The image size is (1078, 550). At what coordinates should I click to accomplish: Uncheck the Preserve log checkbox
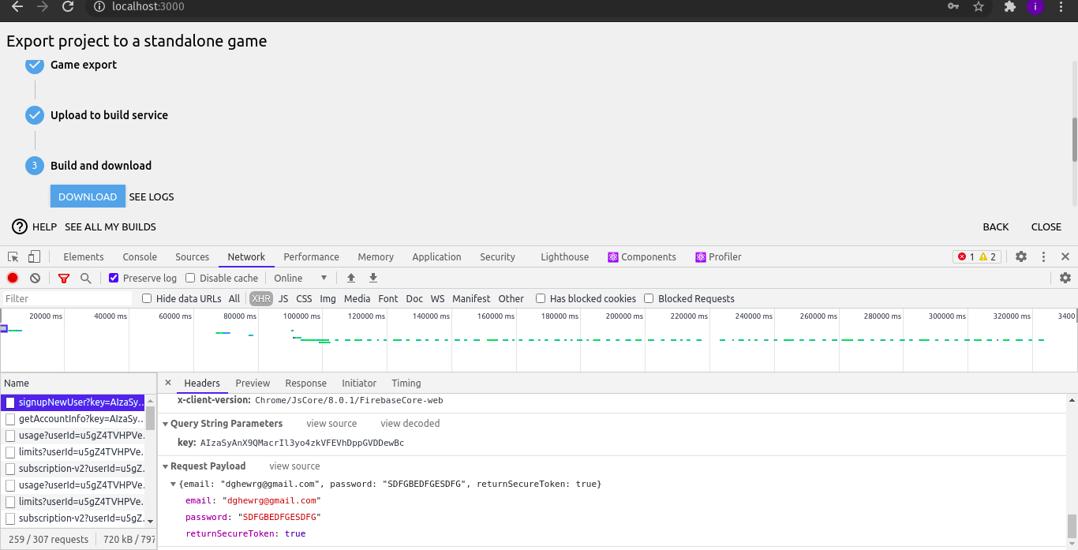pos(114,278)
